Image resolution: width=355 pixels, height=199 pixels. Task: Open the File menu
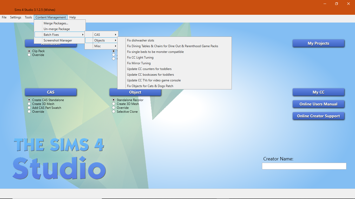click(4, 17)
